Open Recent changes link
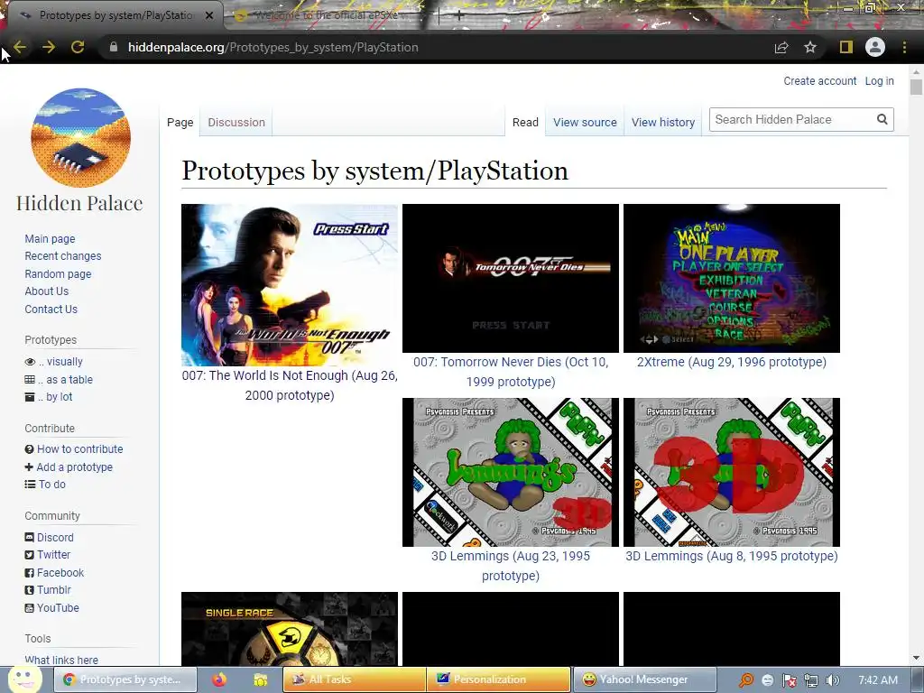The image size is (924, 693). [63, 255]
